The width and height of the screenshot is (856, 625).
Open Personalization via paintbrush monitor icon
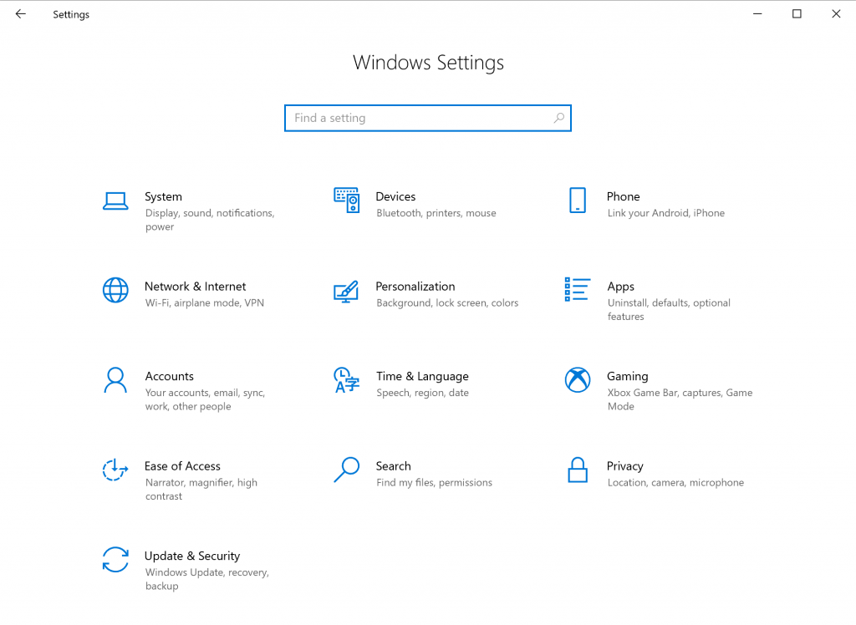click(x=346, y=292)
